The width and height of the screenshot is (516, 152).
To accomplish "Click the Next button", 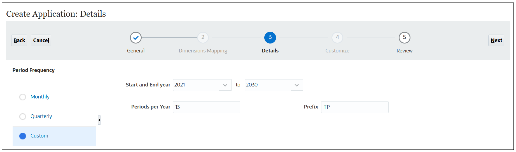I will [x=496, y=40].
